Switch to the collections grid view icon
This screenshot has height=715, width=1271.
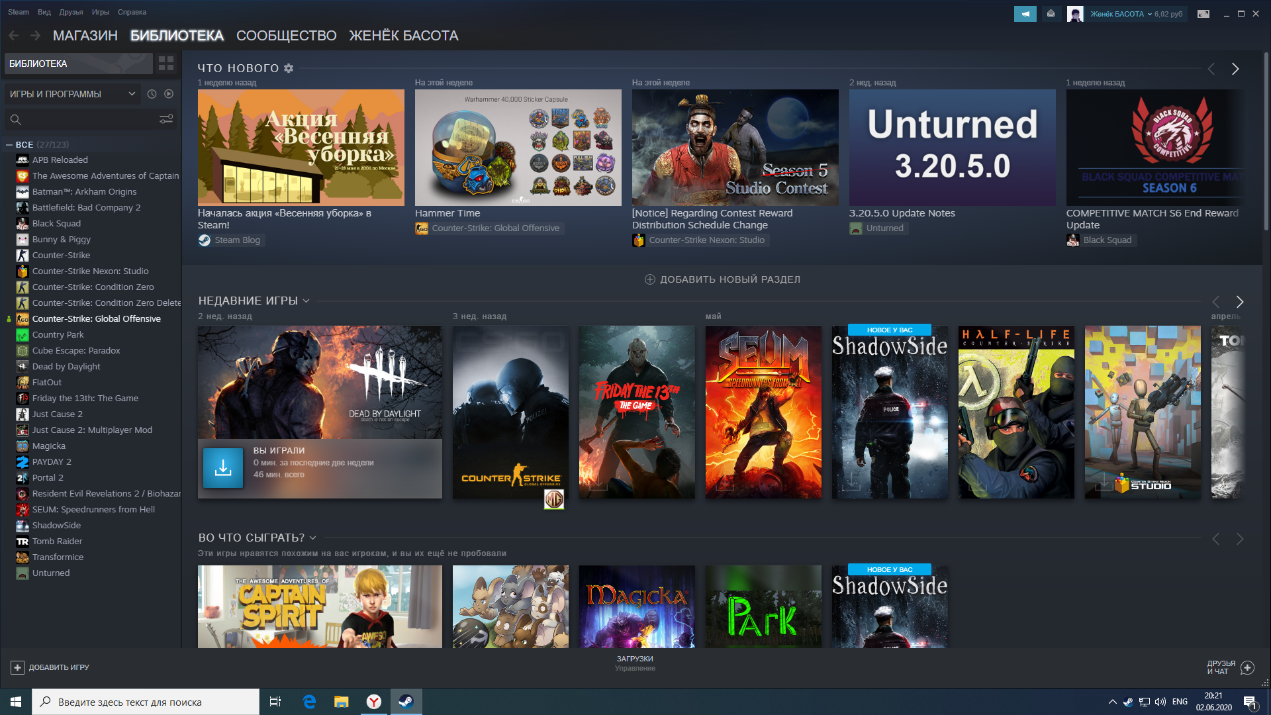tap(166, 64)
